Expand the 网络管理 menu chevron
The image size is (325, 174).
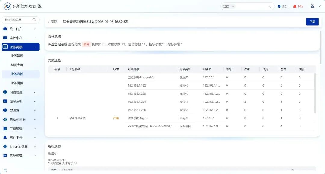[35, 92]
